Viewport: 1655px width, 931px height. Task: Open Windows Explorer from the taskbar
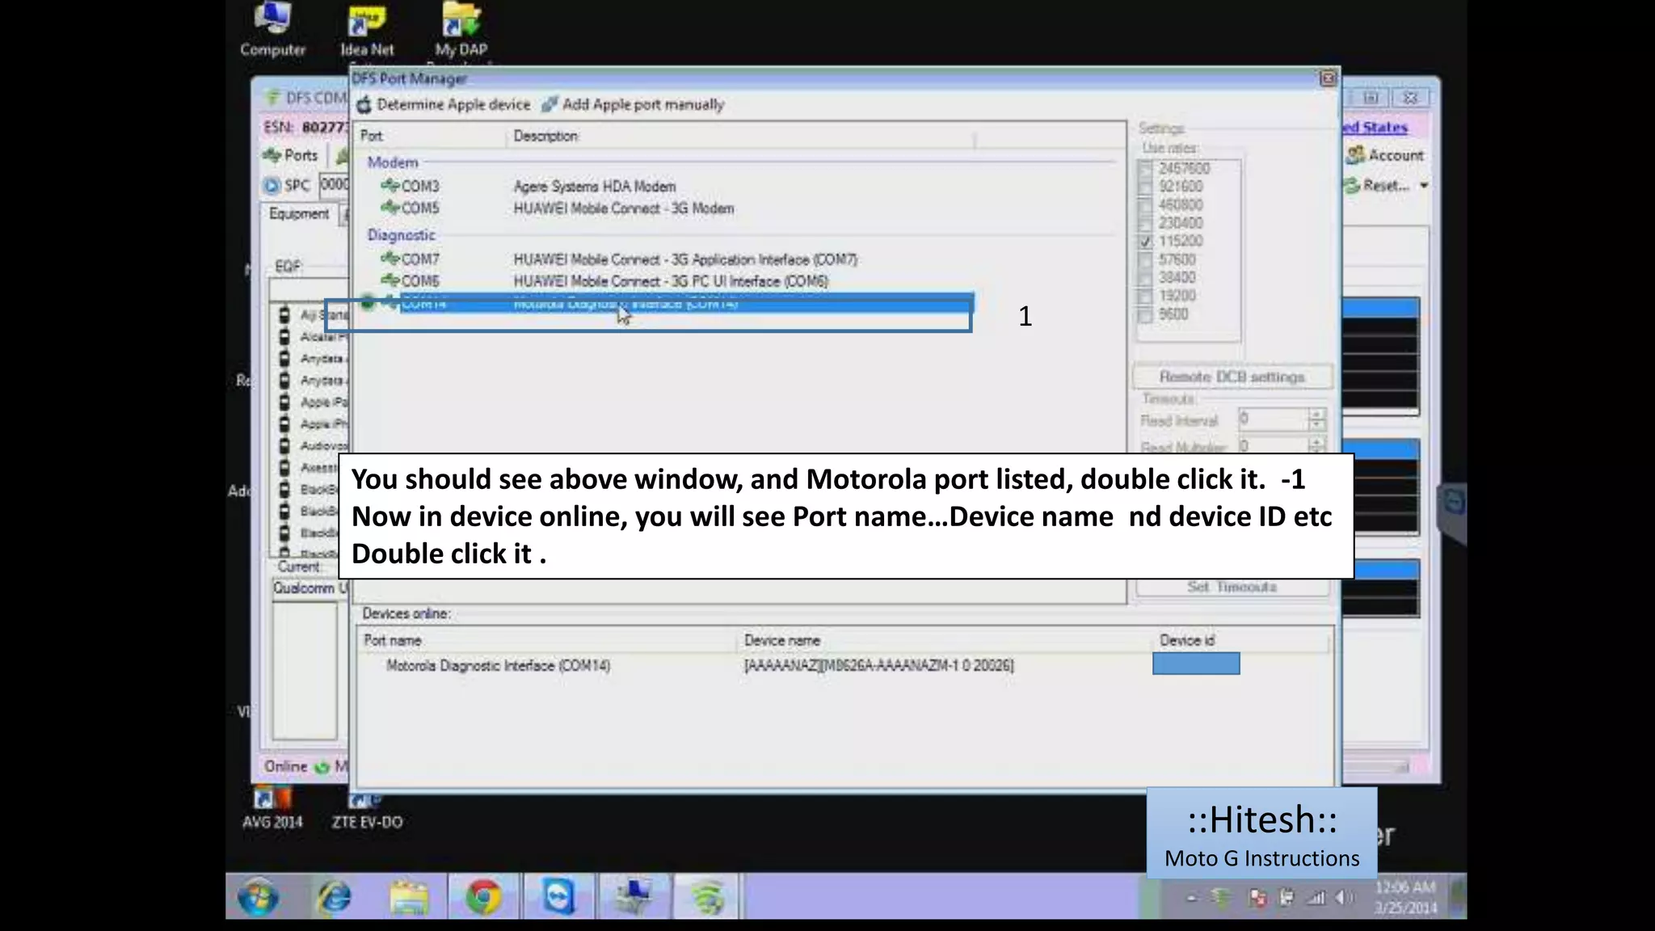(409, 897)
